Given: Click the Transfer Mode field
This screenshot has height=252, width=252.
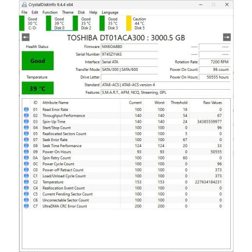Looking at the screenshot, I should coord(129,70).
